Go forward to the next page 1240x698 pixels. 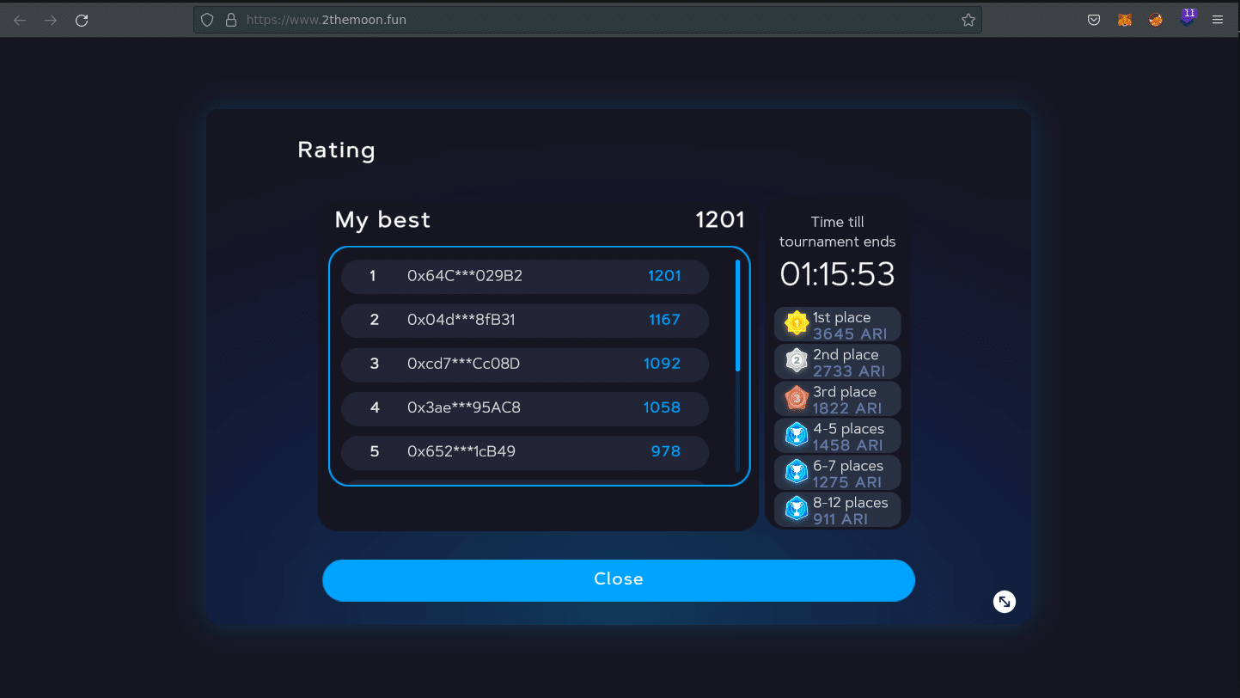(51, 20)
